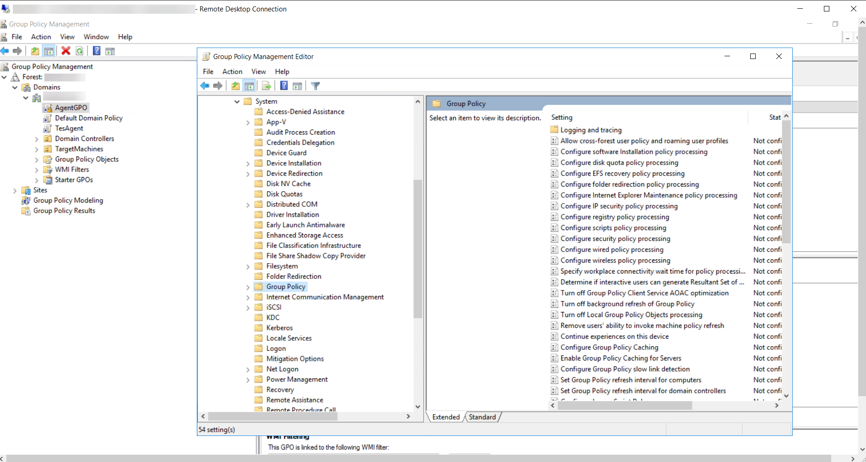Switch to the Standard tab

tap(482, 417)
